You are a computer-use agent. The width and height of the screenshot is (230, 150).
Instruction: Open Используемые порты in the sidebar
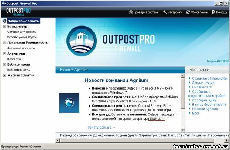click(x=22, y=37)
